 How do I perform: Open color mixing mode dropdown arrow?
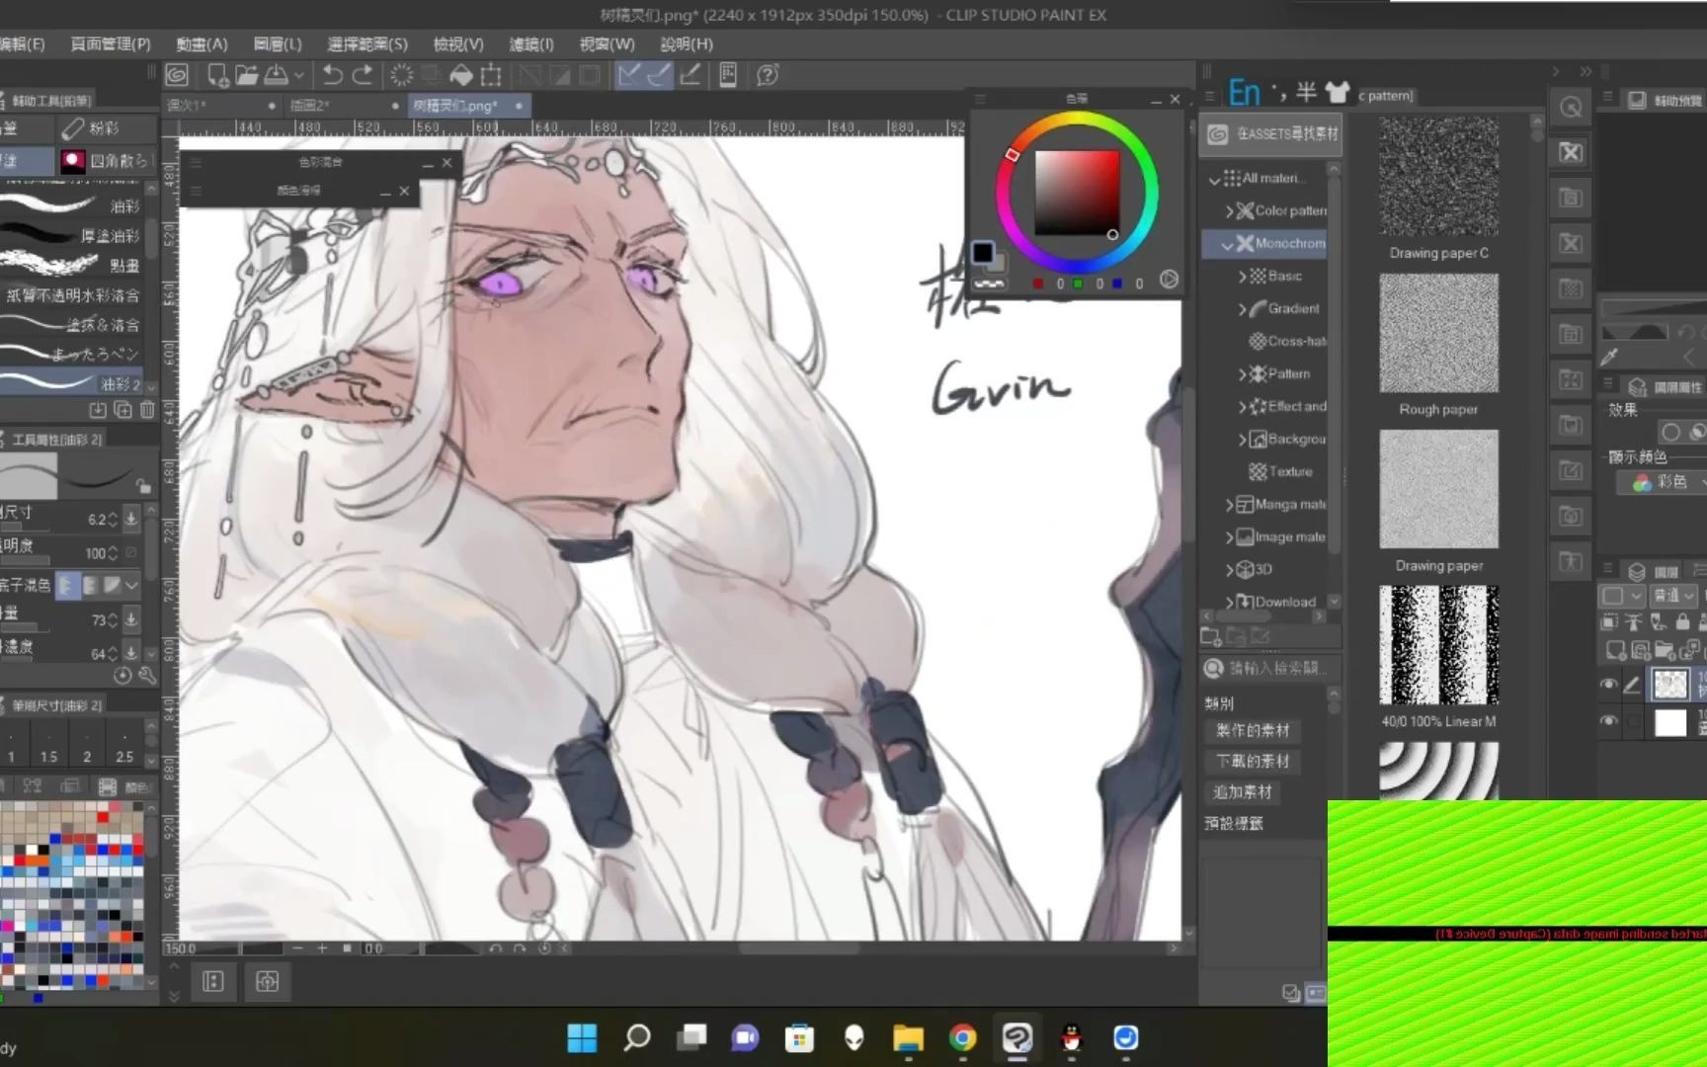(130, 586)
